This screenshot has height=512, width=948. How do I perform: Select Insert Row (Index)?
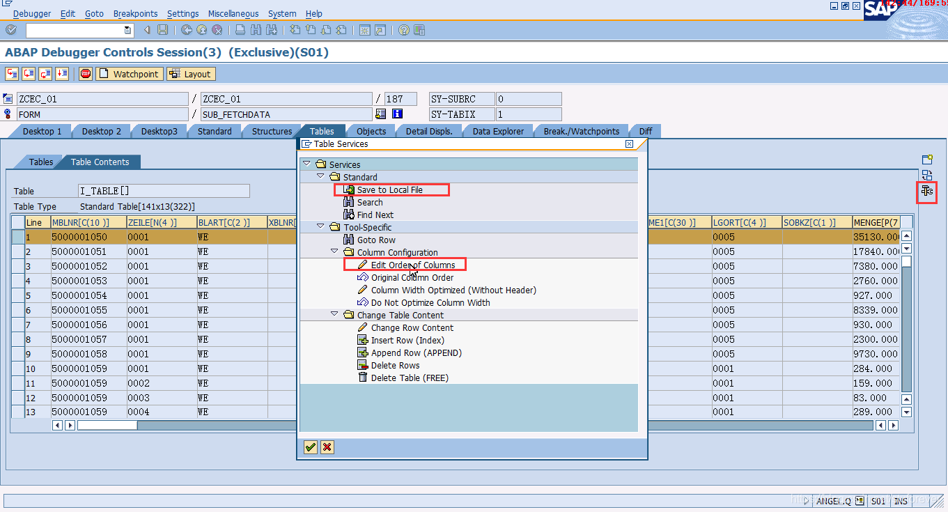coord(407,340)
